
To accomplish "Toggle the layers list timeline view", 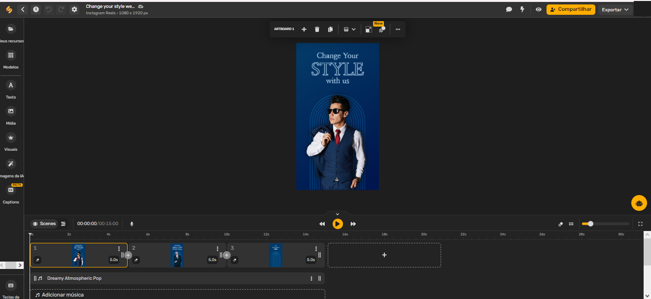I will [63, 224].
